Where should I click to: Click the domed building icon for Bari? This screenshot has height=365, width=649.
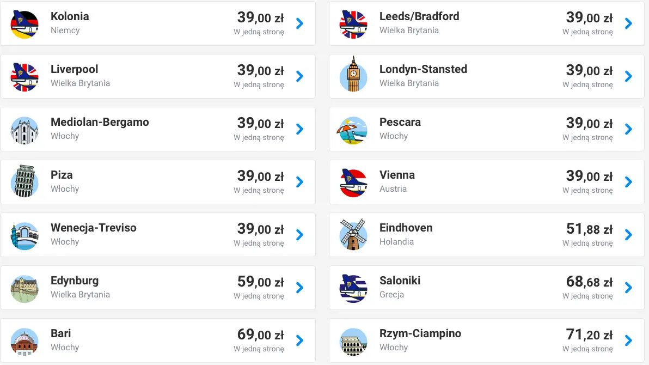25,340
